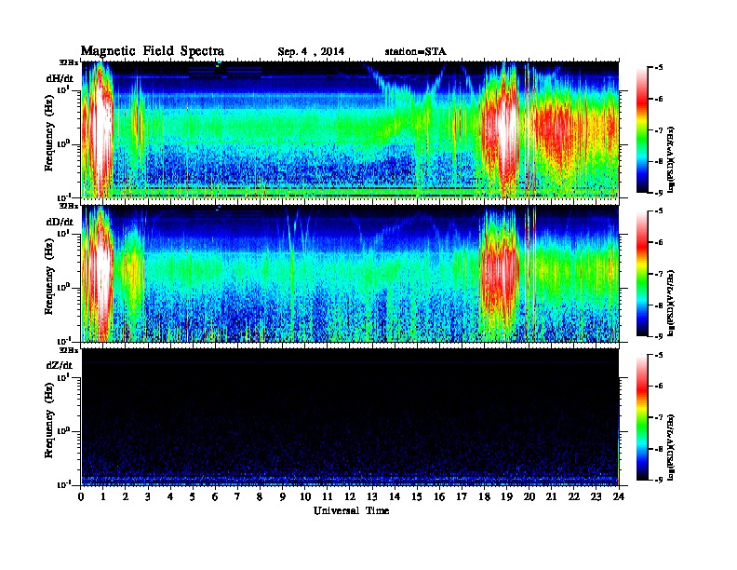Click the log(PSD) label beside the dD/dt color scale

[671, 303]
